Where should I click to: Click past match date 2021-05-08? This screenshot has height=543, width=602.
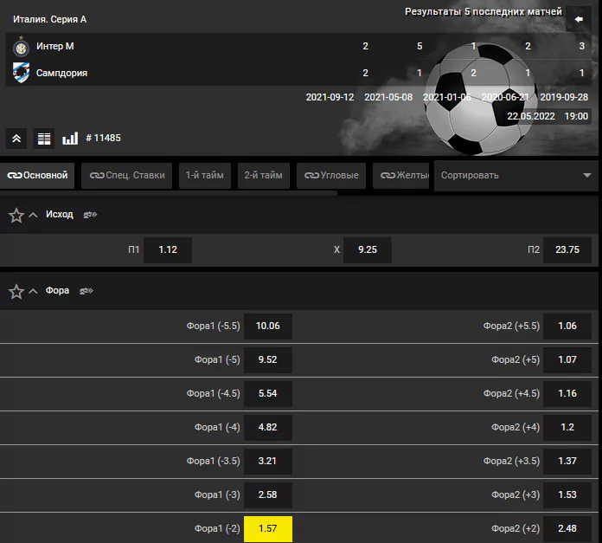click(x=388, y=97)
